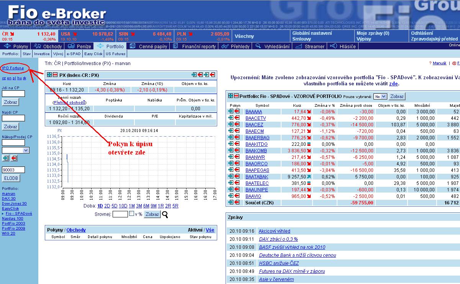Select the Hlásiče main menu tab
The image size is (460, 284).
[x=343, y=46]
